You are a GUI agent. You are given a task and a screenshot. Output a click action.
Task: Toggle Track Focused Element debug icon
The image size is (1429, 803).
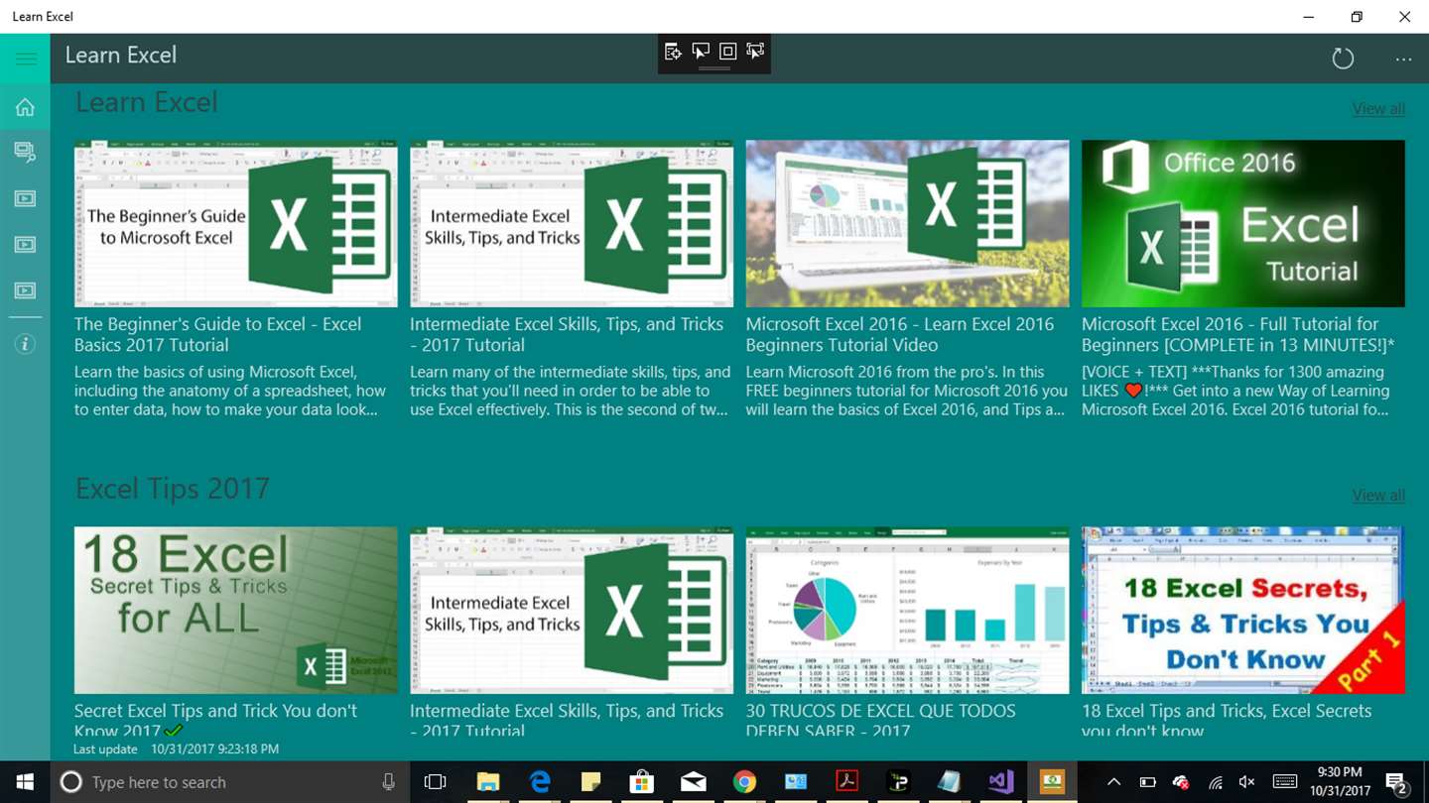755,52
